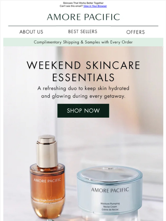Image resolution: width=166 pixels, height=221 pixels.
Task: Click the Skincare That Works Better Together preheader
Action: click(x=83, y=3)
